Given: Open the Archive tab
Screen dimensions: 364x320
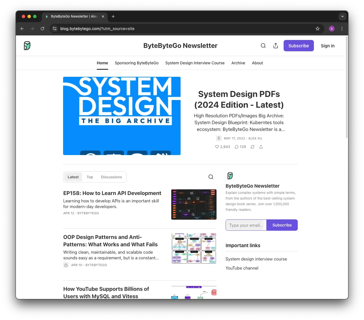Looking at the screenshot, I should (238, 63).
